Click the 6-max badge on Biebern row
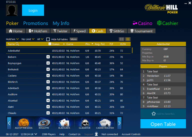This screenshot has width=192, height=137. pyautogui.click(x=48, y=57)
